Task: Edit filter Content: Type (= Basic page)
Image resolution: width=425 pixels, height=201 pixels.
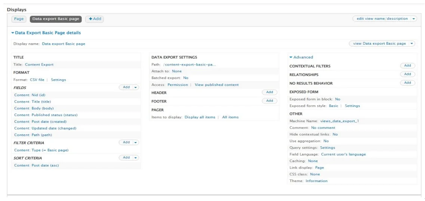Action: 41,150
